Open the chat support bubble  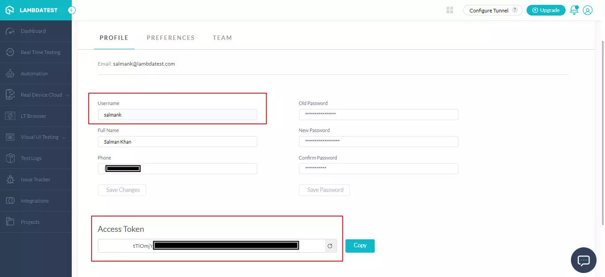tap(583, 260)
